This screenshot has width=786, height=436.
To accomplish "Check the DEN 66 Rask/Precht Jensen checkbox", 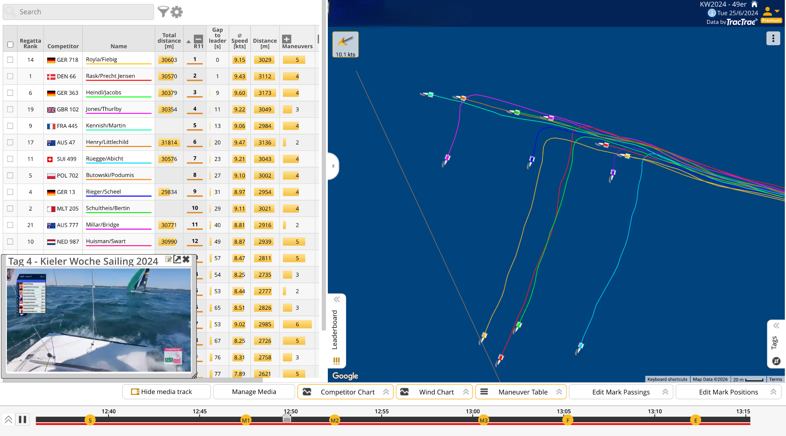I will (x=10, y=76).
